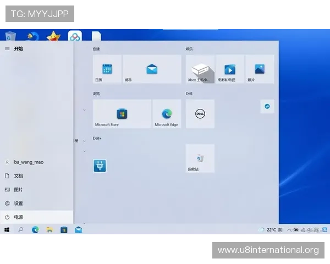Click the 创建 tile group header
Image resolution: width=330 pixels, height=264 pixels.
pos(96,49)
